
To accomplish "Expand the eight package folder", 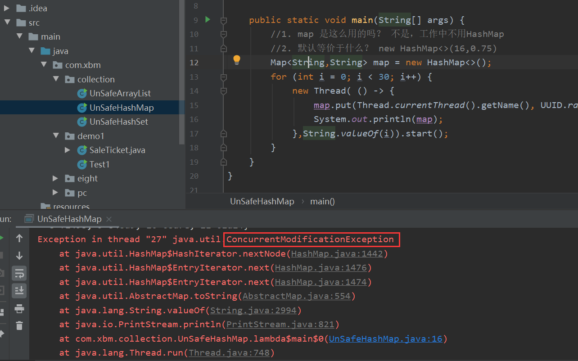I will click(55, 178).
